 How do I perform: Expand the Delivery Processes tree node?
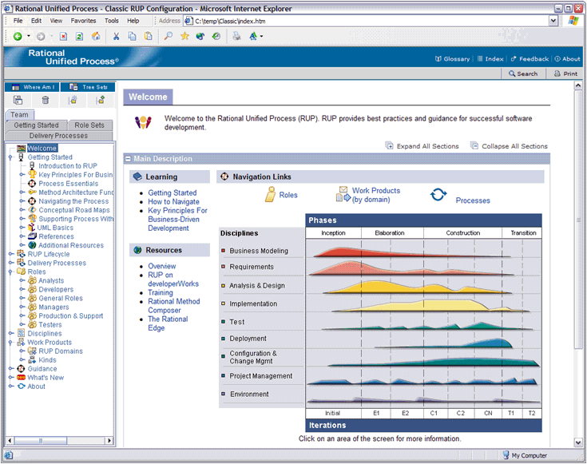tap(11, 263)
